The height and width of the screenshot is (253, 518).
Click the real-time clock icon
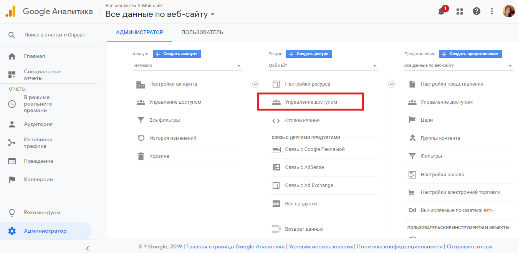tap(12, 104)
